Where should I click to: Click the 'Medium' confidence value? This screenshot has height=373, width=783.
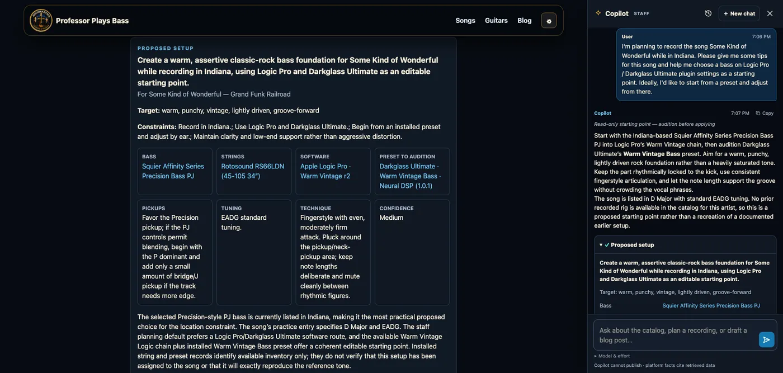pos(391,218)
